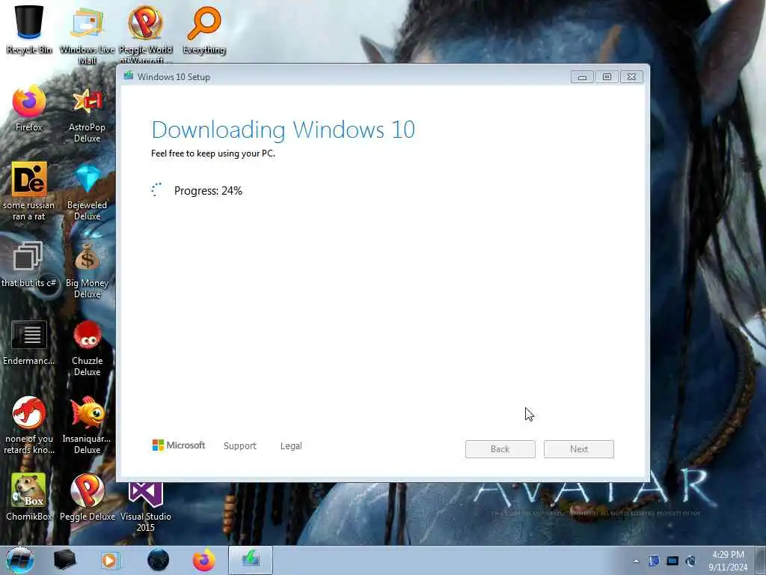The width and height of the screenshot is (766, 575).
Task: Select the red dinosaur desktop icon beside Insaniquarium
Action: point(29,425)
